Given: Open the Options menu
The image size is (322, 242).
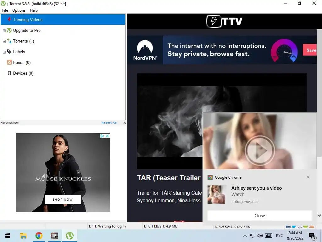Looking at the screenshot, I should 19,10.
